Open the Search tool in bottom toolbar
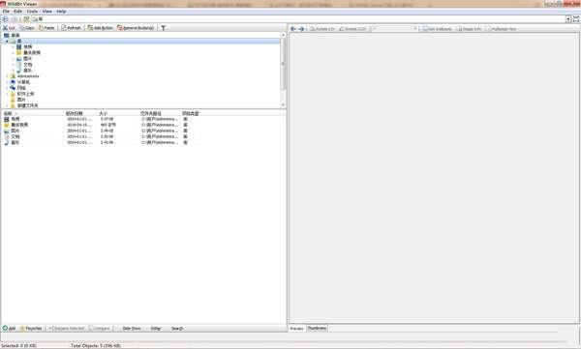The height and width of the screenshot is (349, 581). tap(177, 329)
